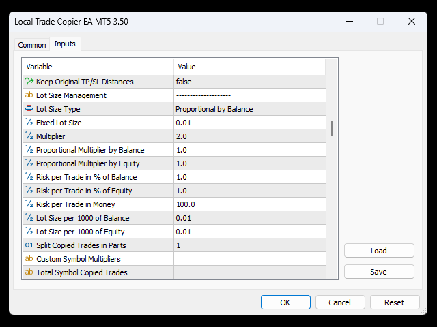
Task: Click the ½ icon beside Lot Size per 1000 of Equity
Action: click(29, 232)
